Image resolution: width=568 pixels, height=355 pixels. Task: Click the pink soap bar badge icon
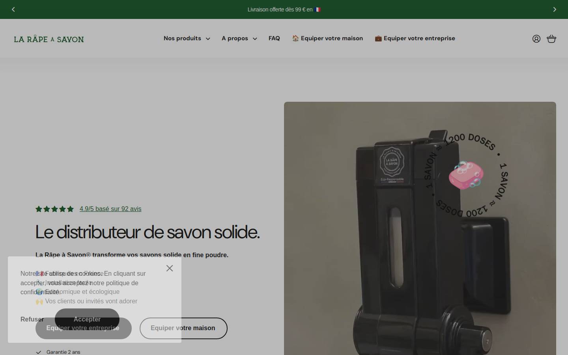click(x=466, y=175)
